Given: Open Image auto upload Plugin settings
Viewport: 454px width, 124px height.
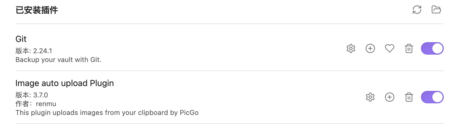Looking at the screenshot, I should point(370,97).
